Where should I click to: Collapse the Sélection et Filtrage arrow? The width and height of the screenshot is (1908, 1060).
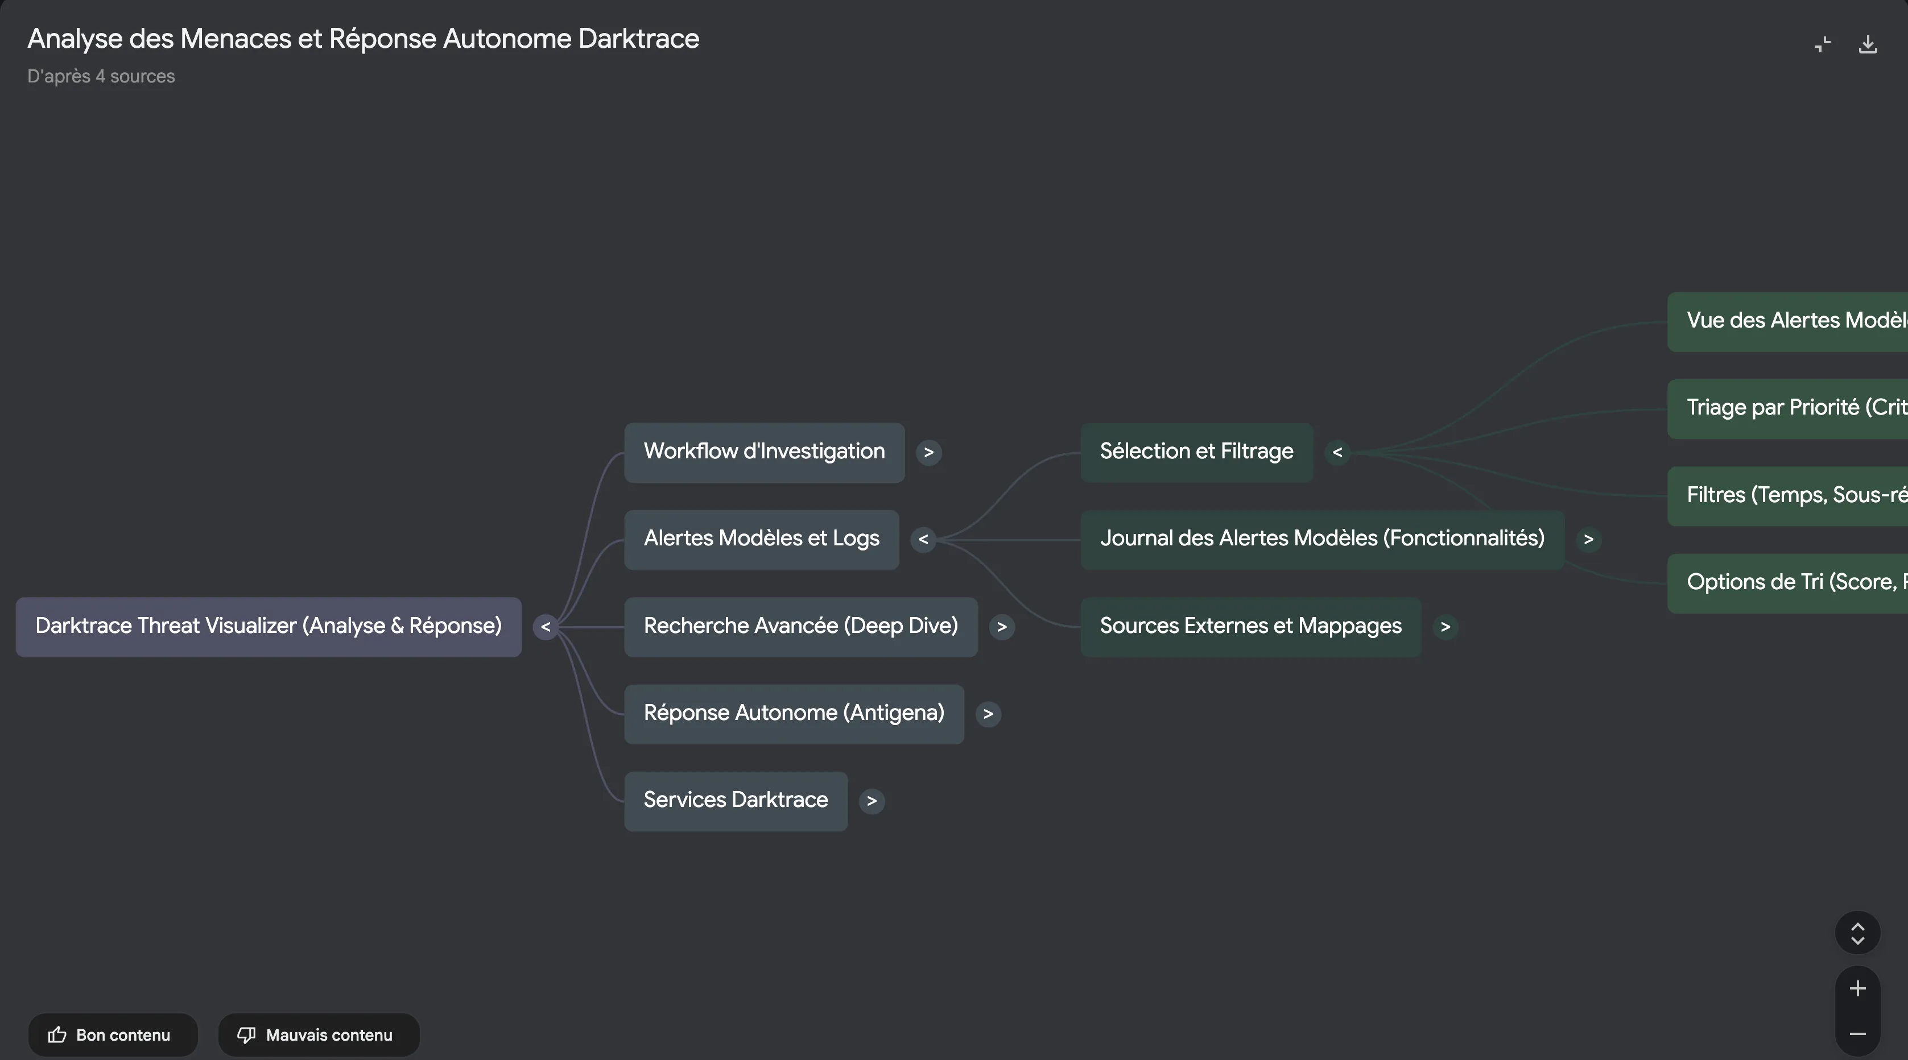click(1337, 452)
